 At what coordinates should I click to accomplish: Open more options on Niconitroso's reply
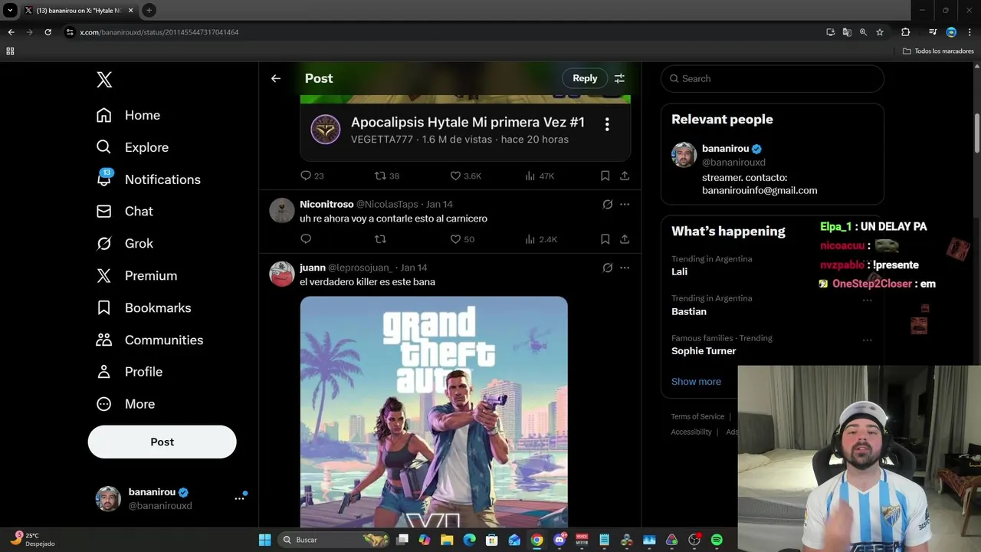625,204
